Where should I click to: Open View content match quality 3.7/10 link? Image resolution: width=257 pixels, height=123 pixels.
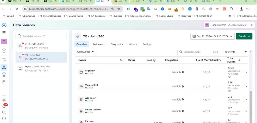click(206, 87)
